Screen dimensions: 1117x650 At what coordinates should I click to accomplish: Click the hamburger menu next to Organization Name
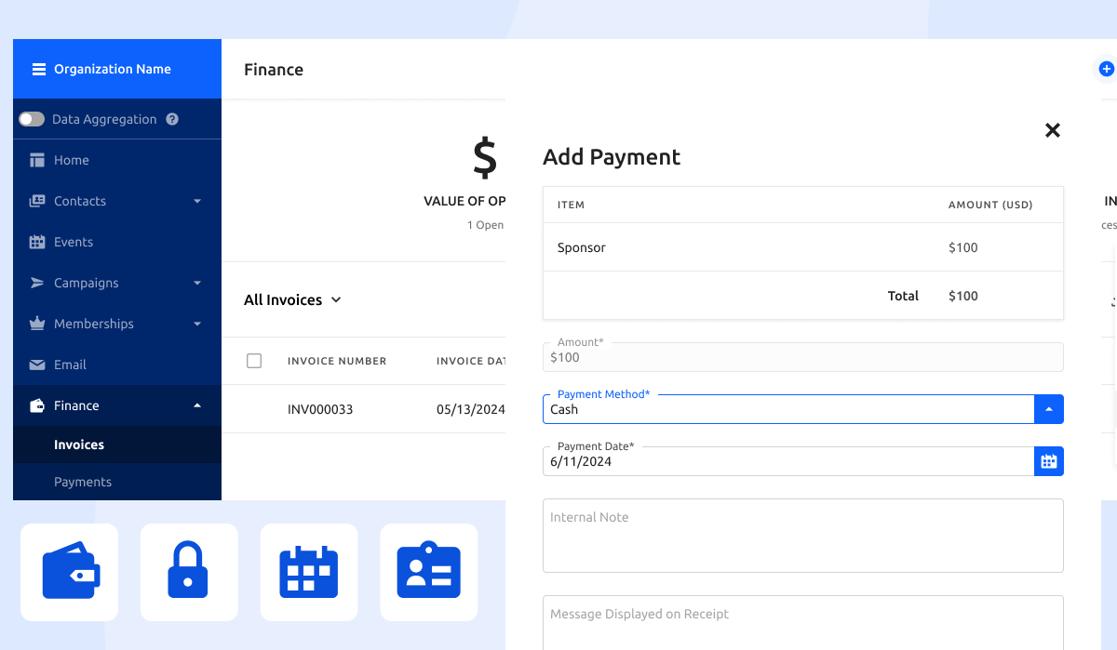[x=37, y=68]
